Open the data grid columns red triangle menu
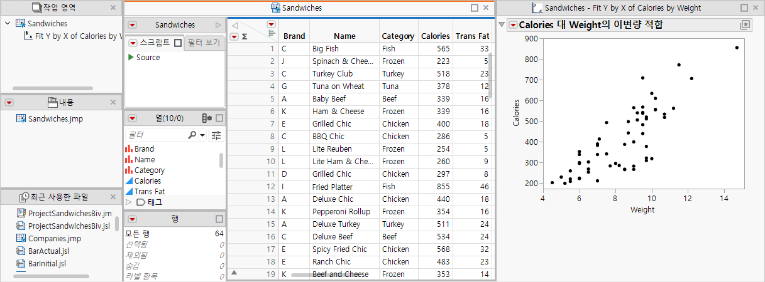This screenshot has width=765, height=282. pyautogui.click(x=272, y=24)
